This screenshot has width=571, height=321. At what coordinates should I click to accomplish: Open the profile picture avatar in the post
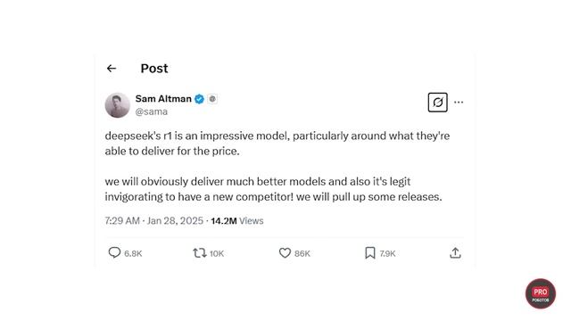coord(118,105)
